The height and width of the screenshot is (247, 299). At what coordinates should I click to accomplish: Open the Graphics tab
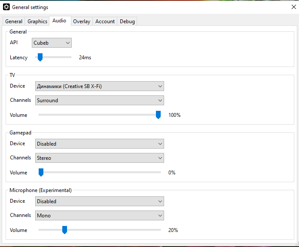(x=37, y=21)
